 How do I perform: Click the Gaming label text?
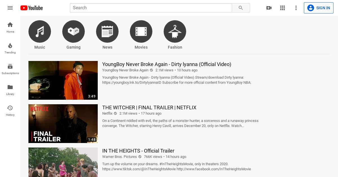tap(74, 47)
